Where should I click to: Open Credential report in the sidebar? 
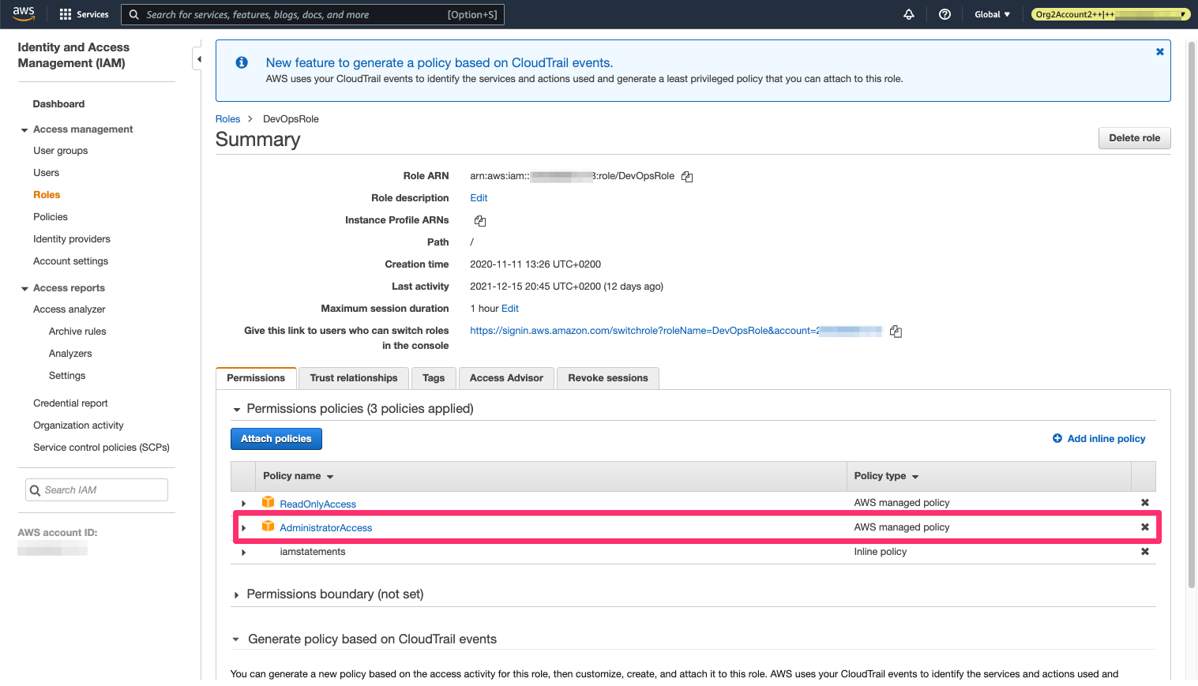(x=70, y=403)
